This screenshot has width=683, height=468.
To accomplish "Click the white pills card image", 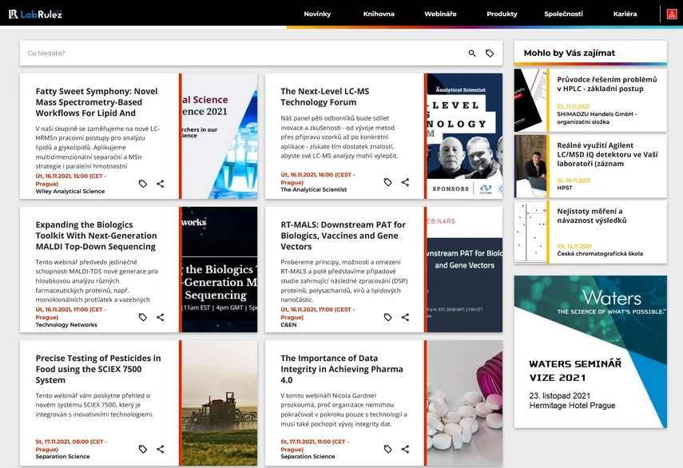I will 464,403.
